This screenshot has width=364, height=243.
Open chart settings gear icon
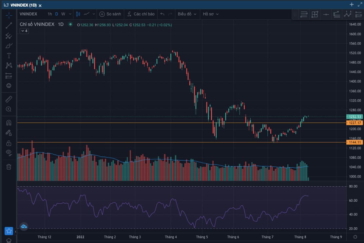355,237
